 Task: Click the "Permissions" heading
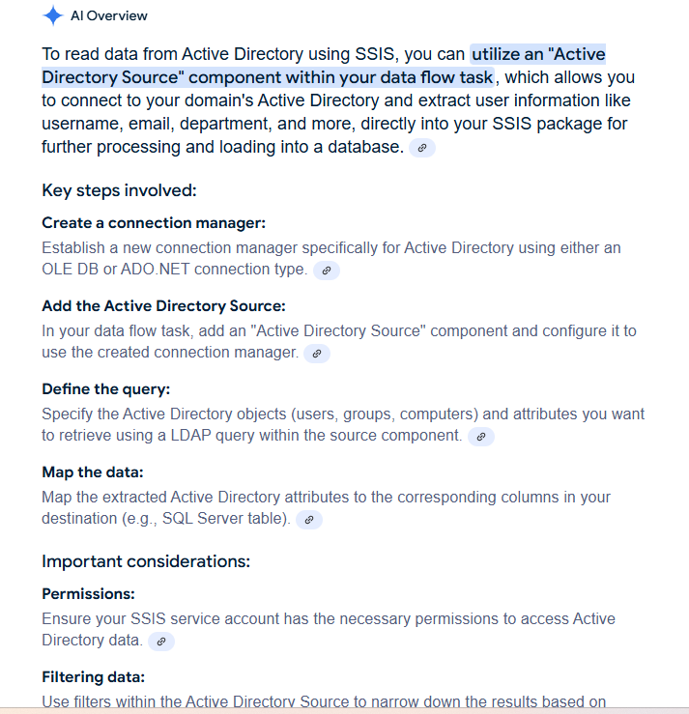(89, 594)
